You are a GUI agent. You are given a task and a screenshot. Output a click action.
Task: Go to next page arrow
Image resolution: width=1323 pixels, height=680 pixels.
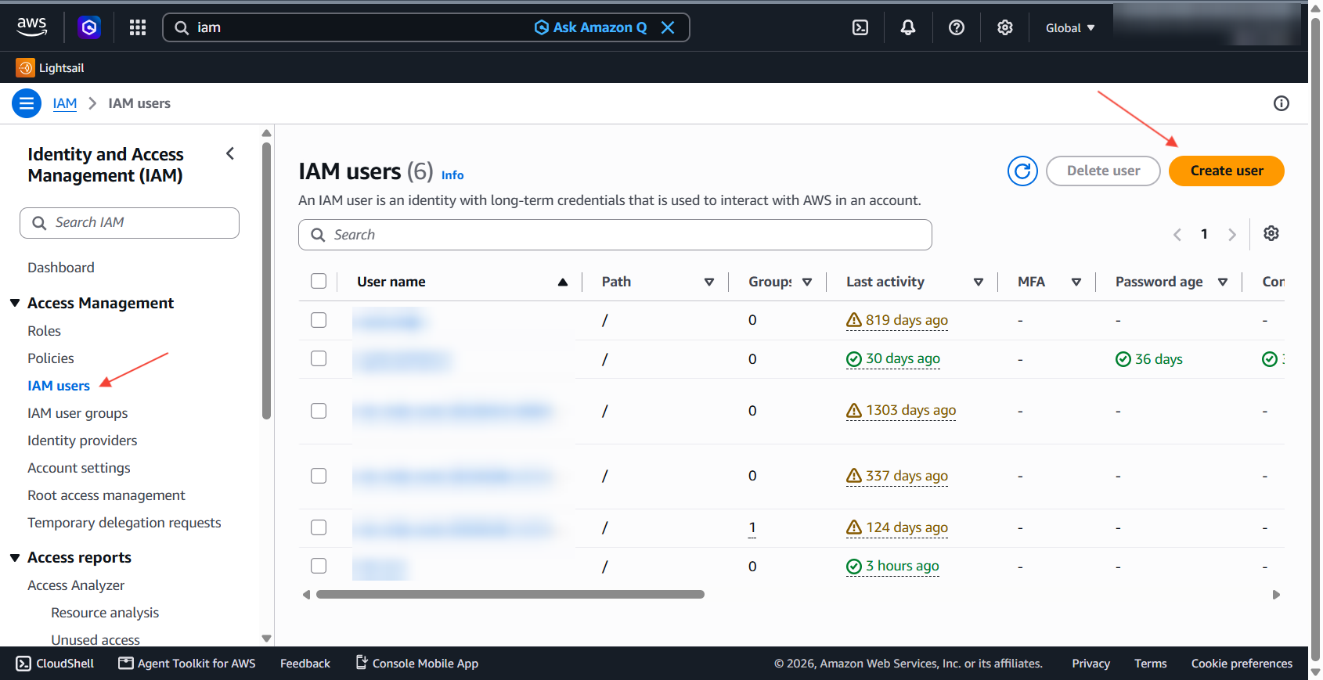[1232, 234]
